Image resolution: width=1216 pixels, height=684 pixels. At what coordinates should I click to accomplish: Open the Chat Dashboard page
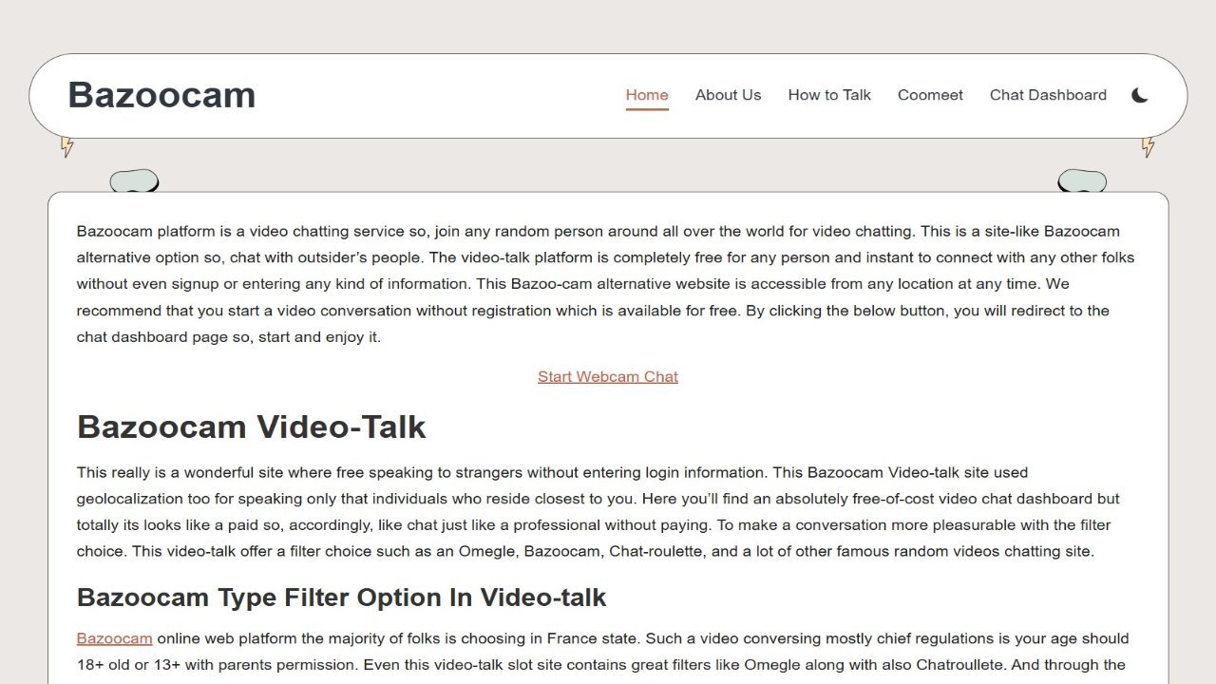pyautogui.click(x=1048, y=95)
